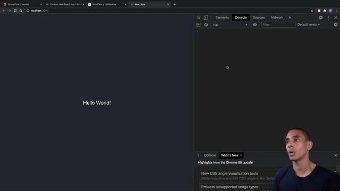The width and height of the screenshot is (340, 191).
Task: Click the console prompt line
Action: point(267,31)
